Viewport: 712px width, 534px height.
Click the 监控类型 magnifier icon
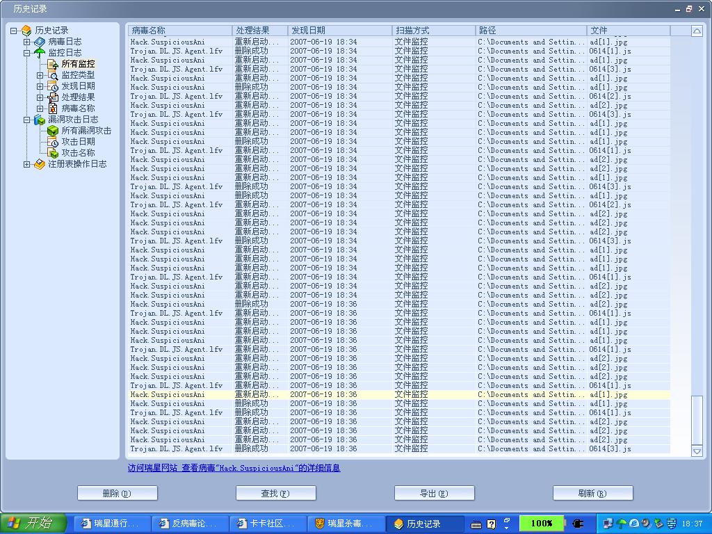click(x=53, y=75)
